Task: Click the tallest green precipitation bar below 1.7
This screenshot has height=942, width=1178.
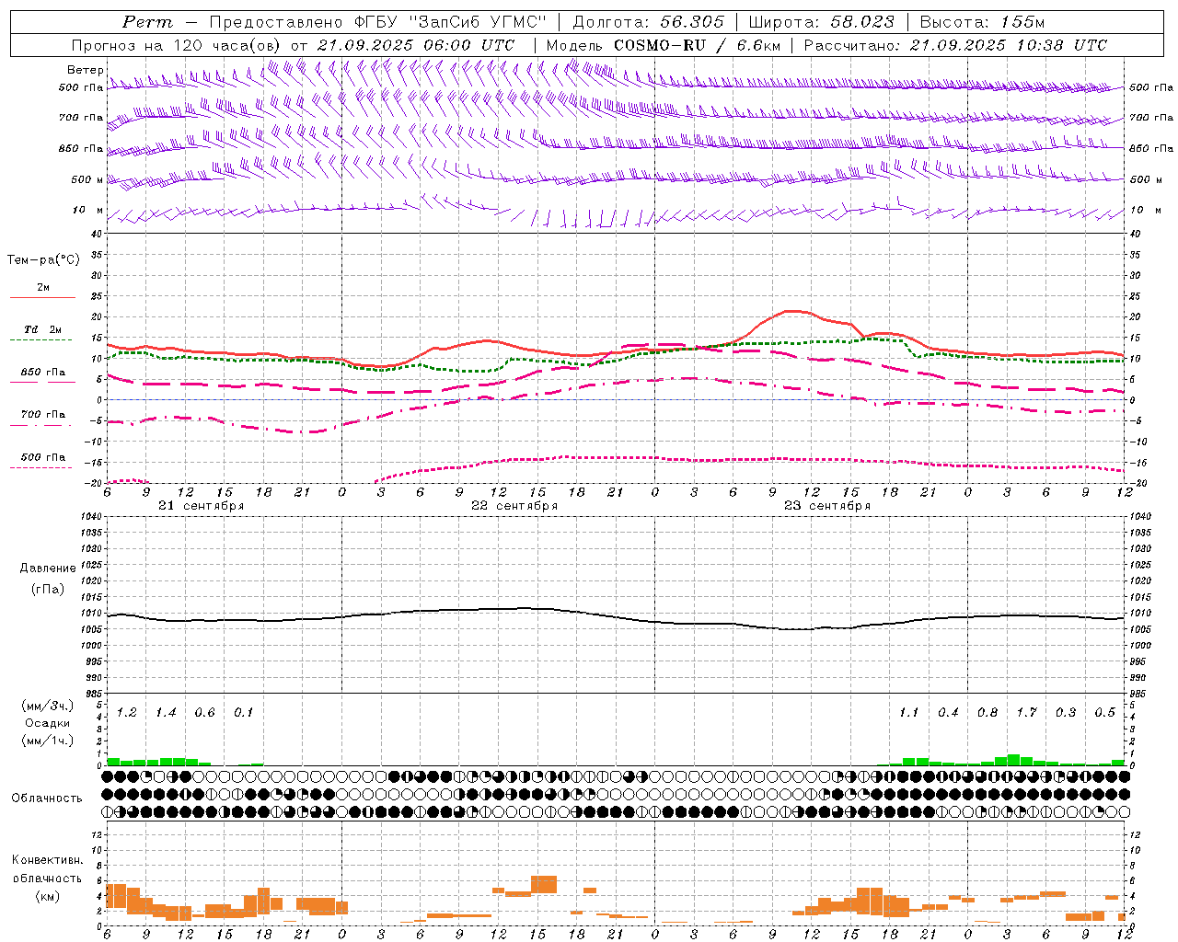Action: [1013, 760]
